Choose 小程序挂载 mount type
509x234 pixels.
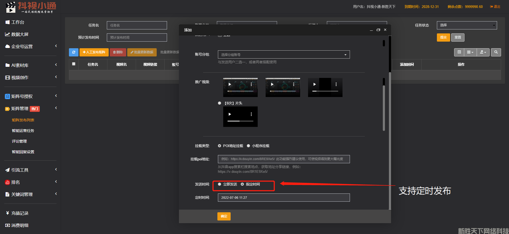tap(248, 146)
